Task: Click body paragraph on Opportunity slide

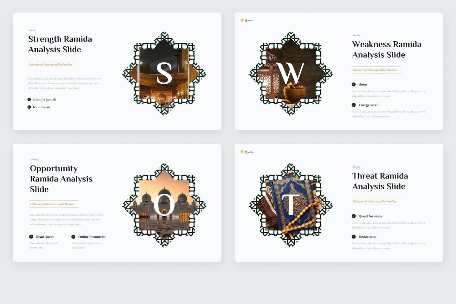Action: [66, 220]
